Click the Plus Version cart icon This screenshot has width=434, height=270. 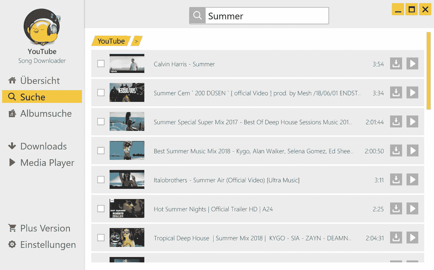tap(12, 228)
